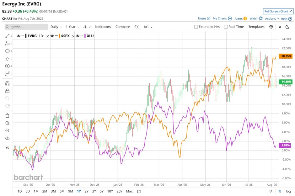Focus the Symbol search field

pos(26,27)
